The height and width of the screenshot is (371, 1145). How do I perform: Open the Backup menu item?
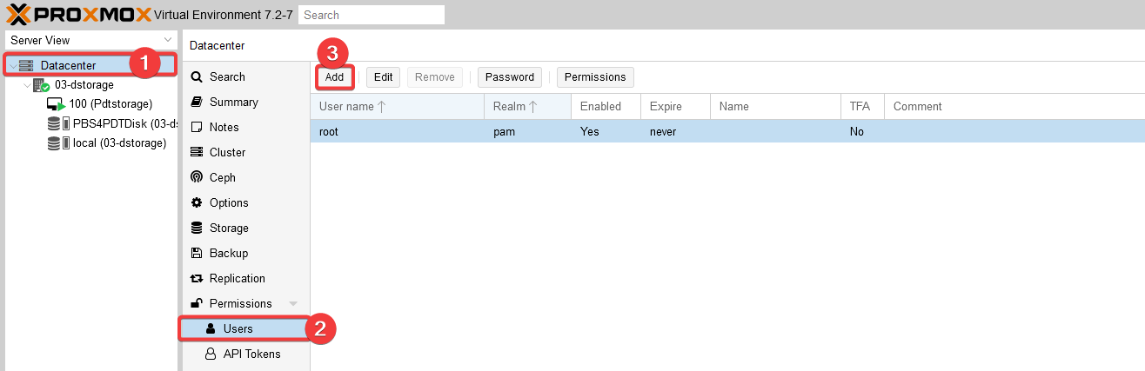click(x=246, y=254)
